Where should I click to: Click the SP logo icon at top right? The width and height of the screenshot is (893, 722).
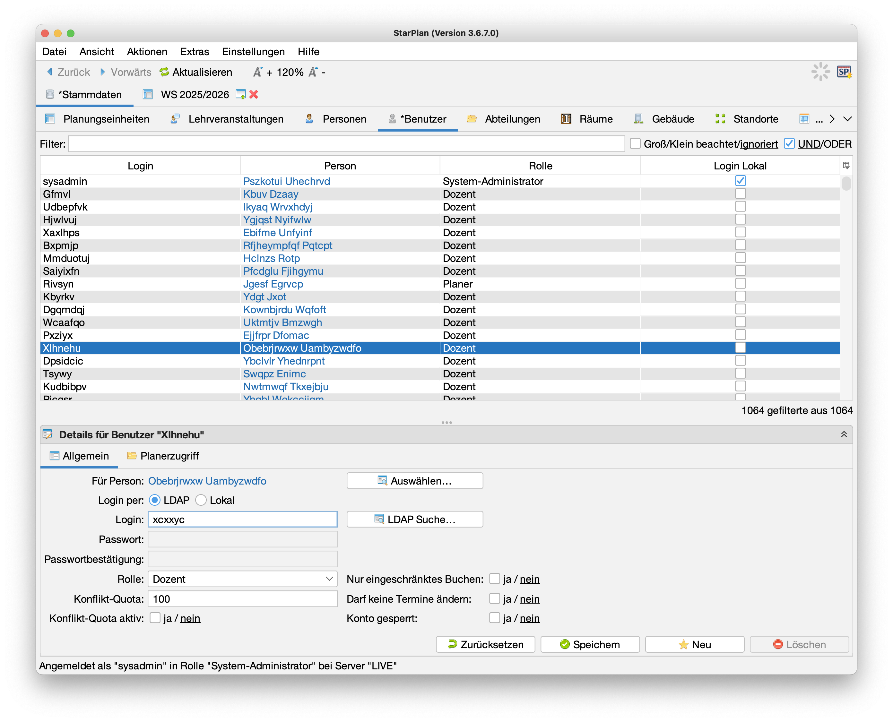tap(844, 72)
